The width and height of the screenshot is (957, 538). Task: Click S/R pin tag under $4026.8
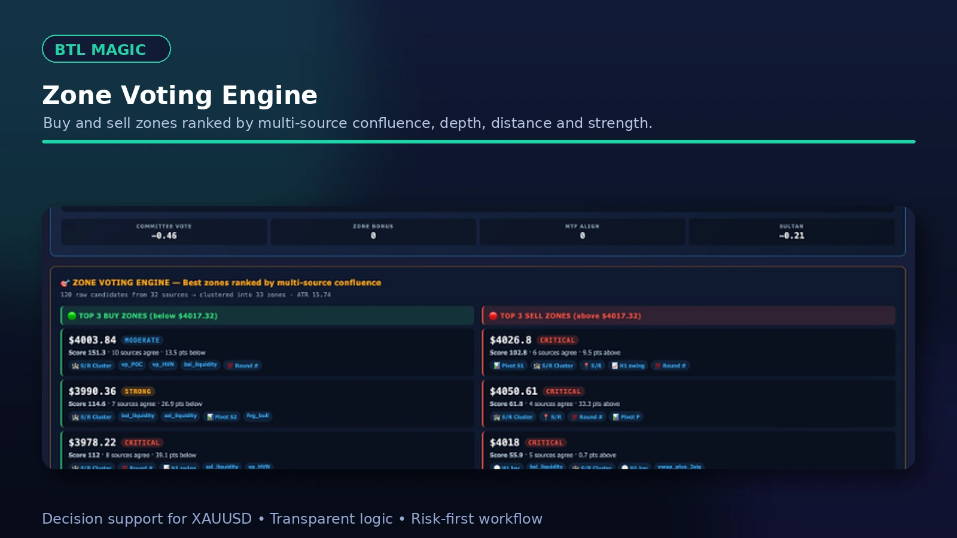click(593, 365)
